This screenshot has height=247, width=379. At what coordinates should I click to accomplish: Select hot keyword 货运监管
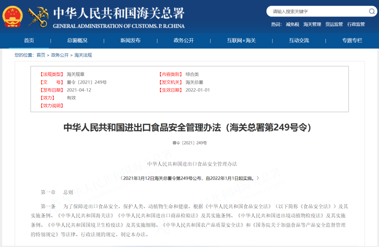coord(334,24)
